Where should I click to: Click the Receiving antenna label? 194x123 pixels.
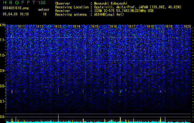71,14
